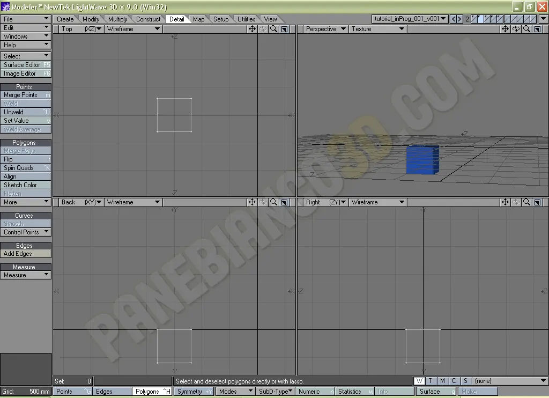Toggle the W weight map mode button
This screenshot has width=549, height=398.
pos(419,381)
